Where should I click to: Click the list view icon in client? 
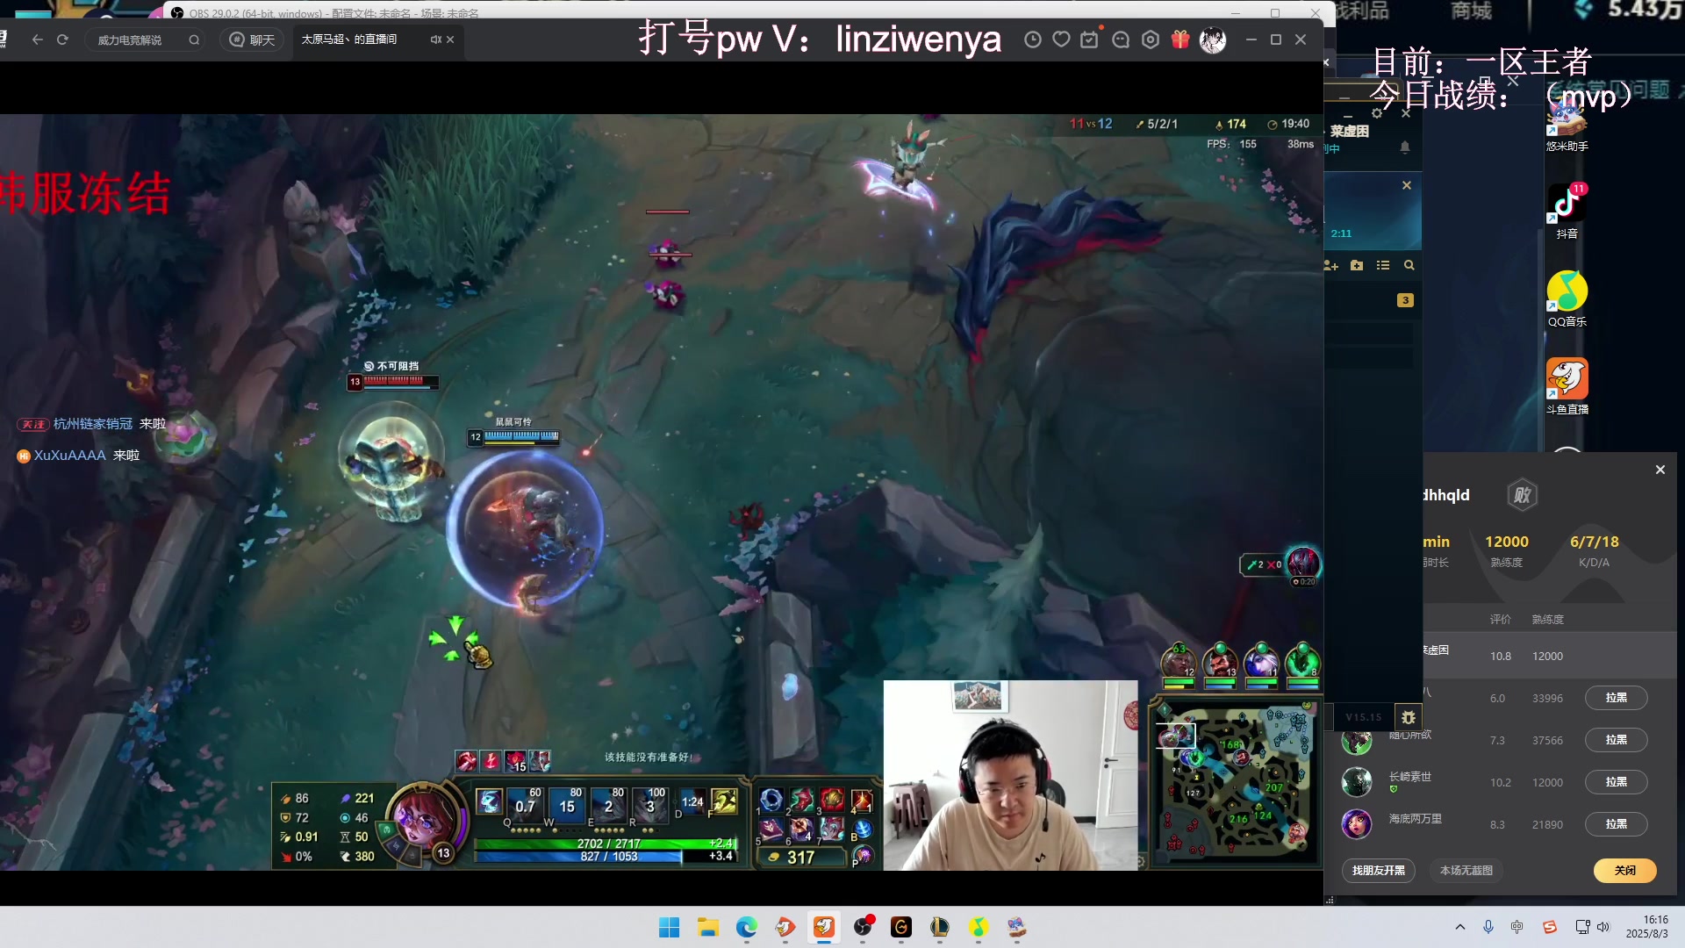click(x=1383, y=265)
